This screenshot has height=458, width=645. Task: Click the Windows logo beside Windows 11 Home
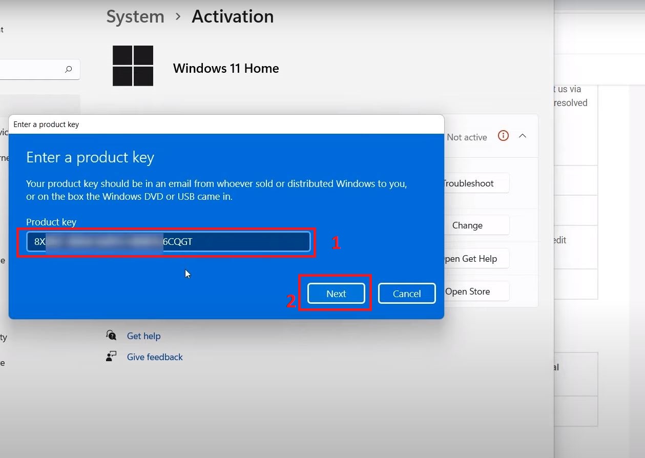(133, 66)
